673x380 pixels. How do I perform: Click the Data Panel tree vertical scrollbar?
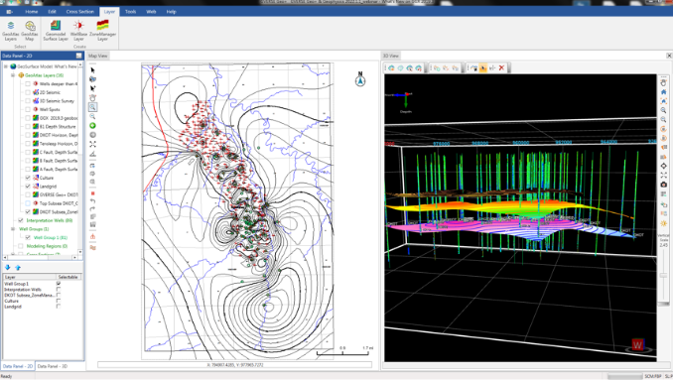80,159
